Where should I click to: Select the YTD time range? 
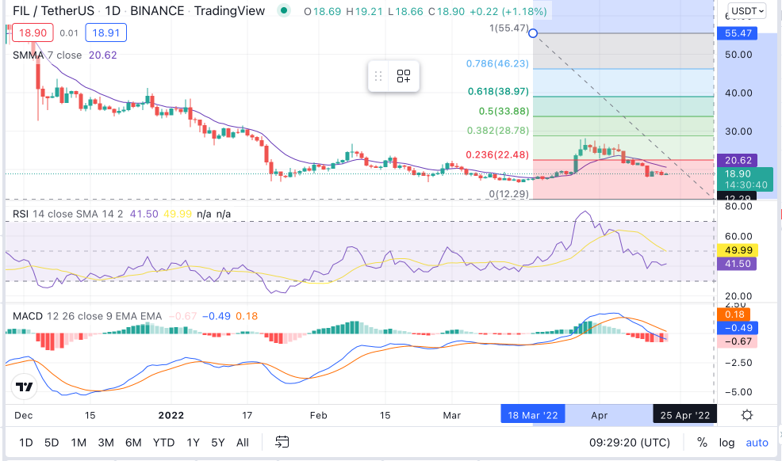pos(163,443)
